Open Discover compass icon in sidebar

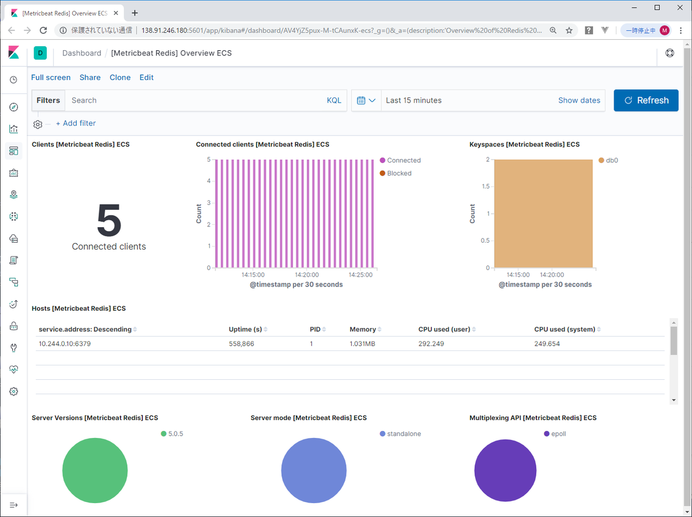[14, 107]
